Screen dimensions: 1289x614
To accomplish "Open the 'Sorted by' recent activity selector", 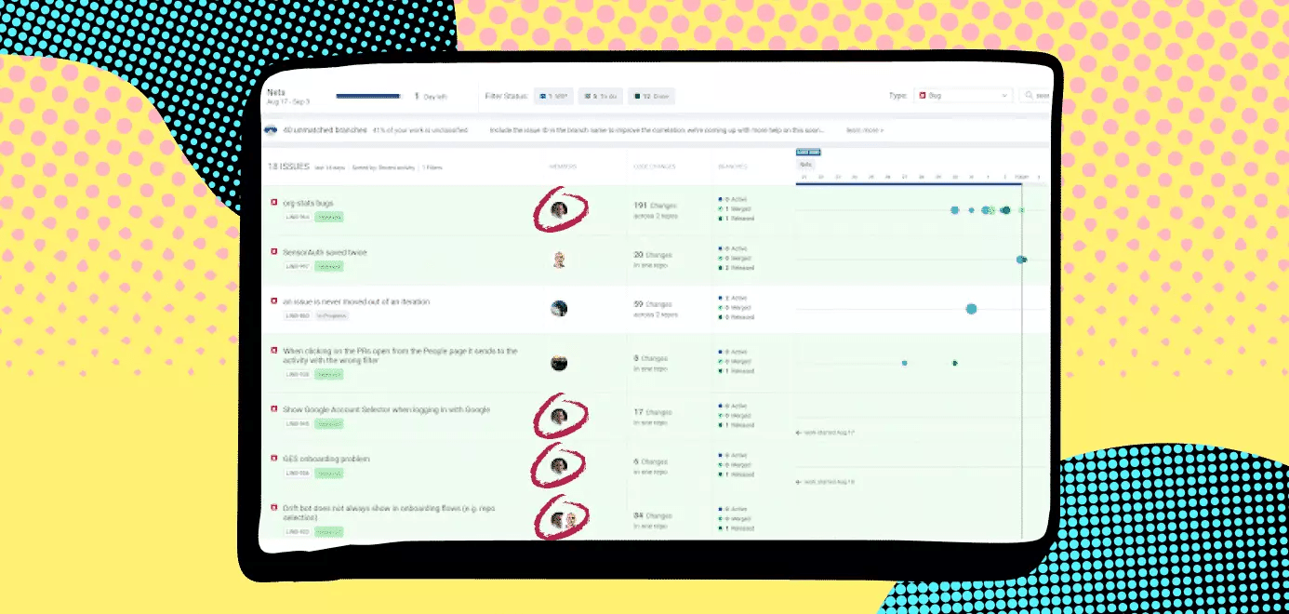I will (375, 167).
